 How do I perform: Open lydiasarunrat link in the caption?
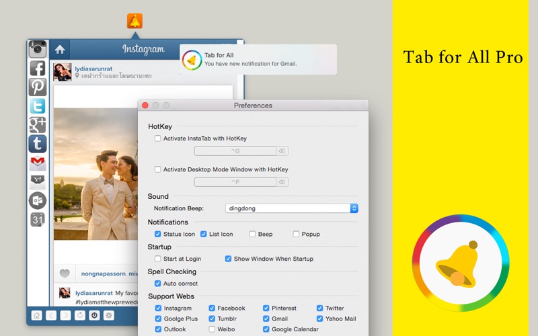pos(94,293)
